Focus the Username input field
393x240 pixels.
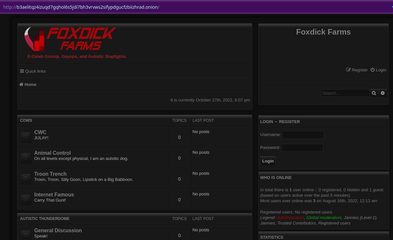tap(303, 135)
